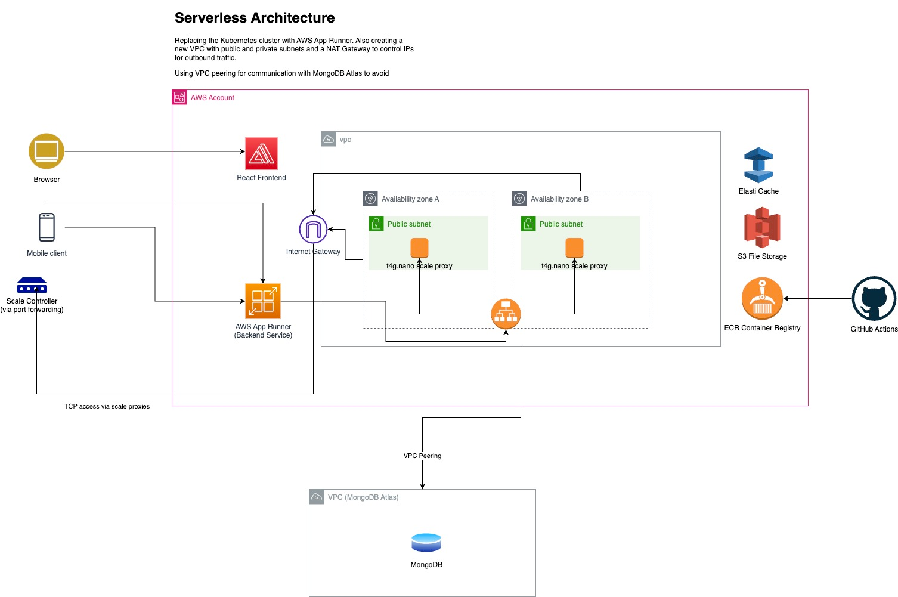Click the AWS App Runner service icon
Viewport: 898px width, 597px height.
click(263, 301)
